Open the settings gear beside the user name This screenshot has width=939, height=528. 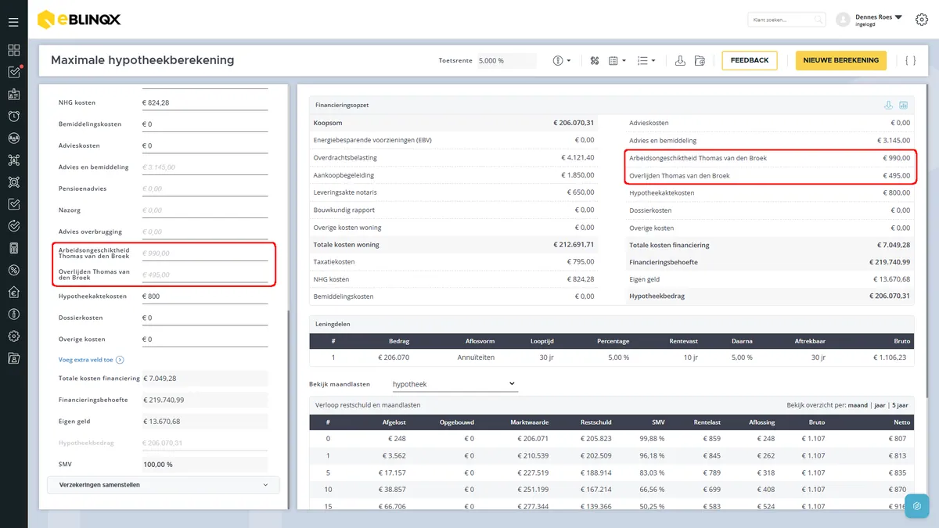tap(922, 20)
